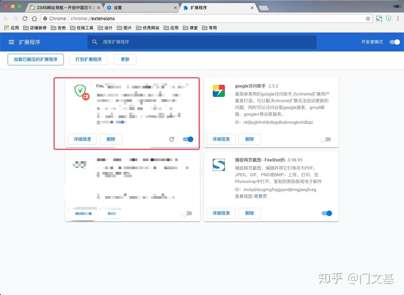The height and width of the screenshot is (295, 404).
Task: Expand the 在线工具 bookmark folder
Action: coord(81,28)
